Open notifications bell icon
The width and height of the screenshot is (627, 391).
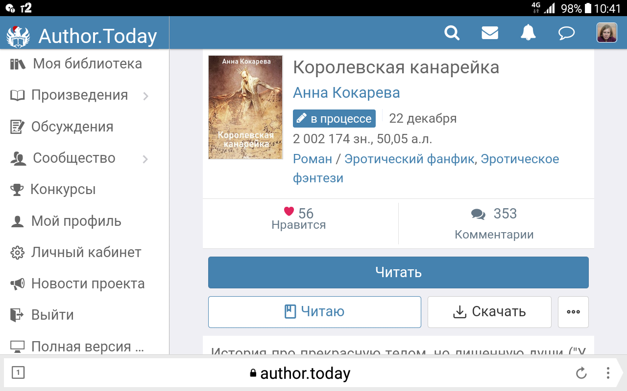click(528, 33)
